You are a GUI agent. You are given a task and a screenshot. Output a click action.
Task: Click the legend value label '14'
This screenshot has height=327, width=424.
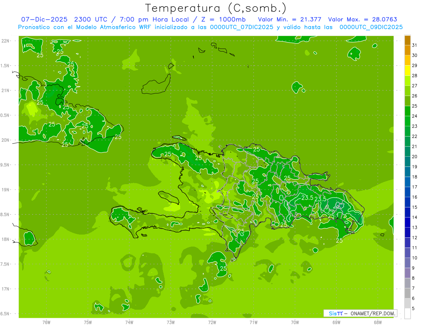(x=414, y=217)
